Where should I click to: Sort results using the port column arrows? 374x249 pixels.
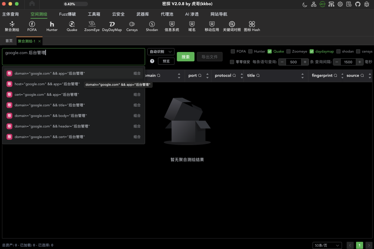(x=207, y=76)
